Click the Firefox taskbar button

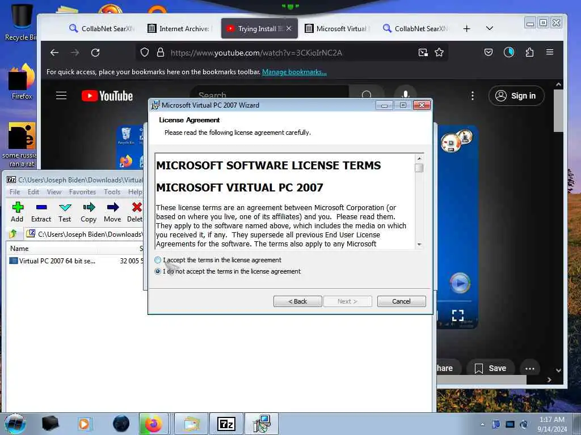click(153, 424)
